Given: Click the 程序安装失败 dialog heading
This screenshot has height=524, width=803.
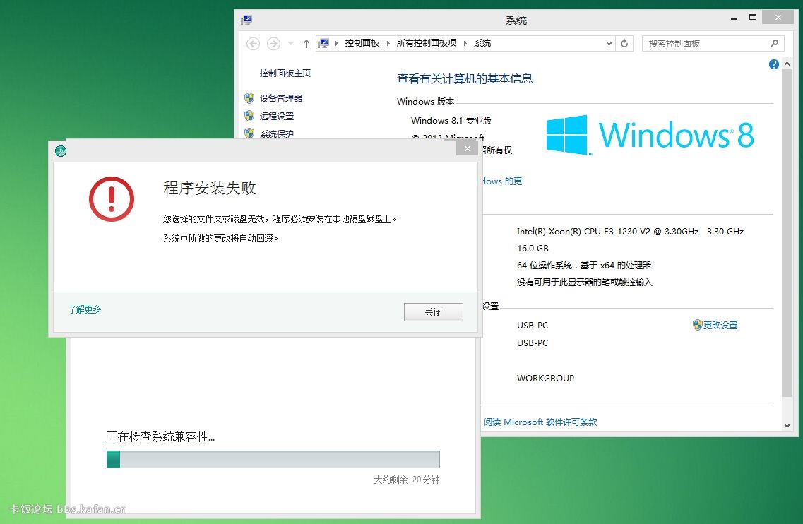Looking at the screenshot, I should (x=210, y=188).
